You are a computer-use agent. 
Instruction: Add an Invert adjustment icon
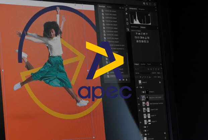(137, 41)
